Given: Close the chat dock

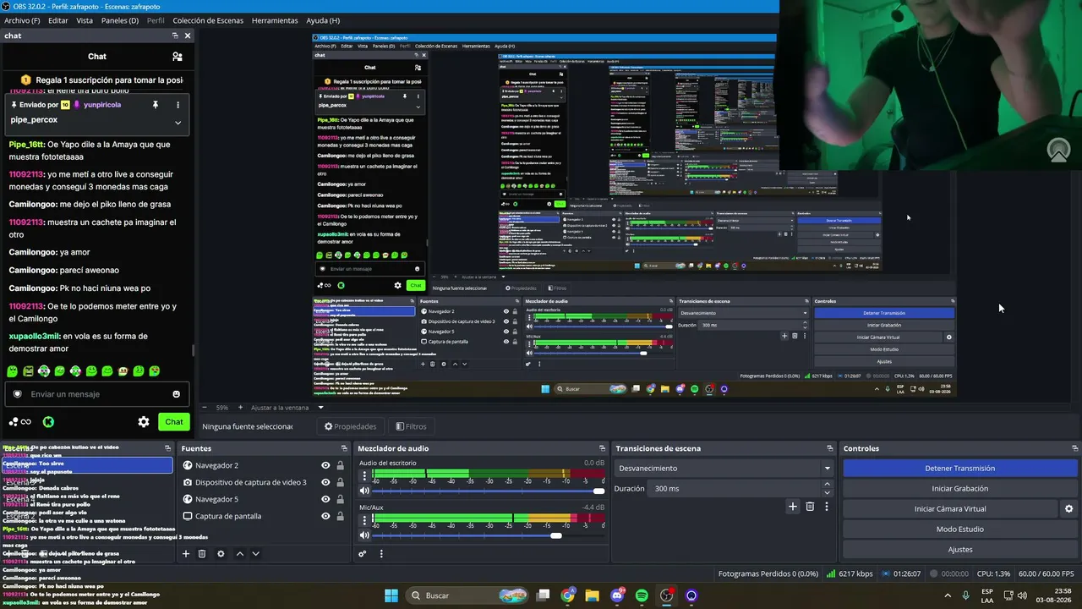Looking at the screenshot, I should [188, 36].
